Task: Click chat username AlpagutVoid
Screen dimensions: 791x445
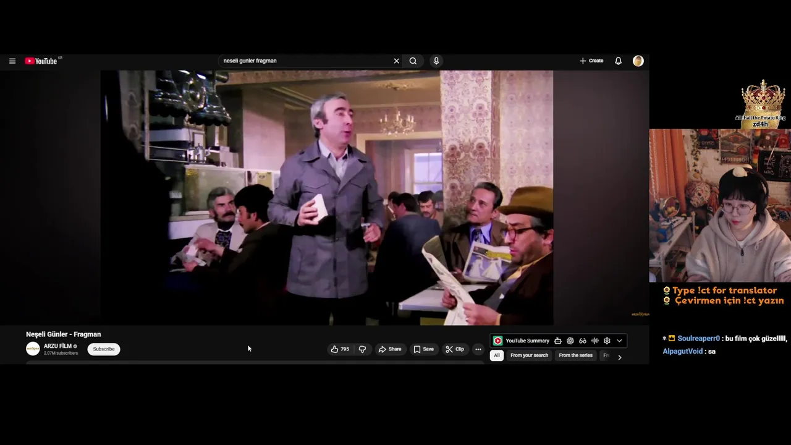Action: [x=682, y=351]
